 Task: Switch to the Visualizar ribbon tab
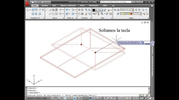pyautogui.click(x=45, y=6)
